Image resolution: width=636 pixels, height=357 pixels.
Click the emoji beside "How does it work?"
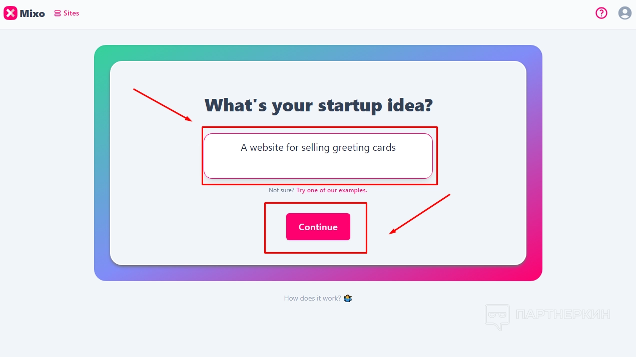coord(348,299)
